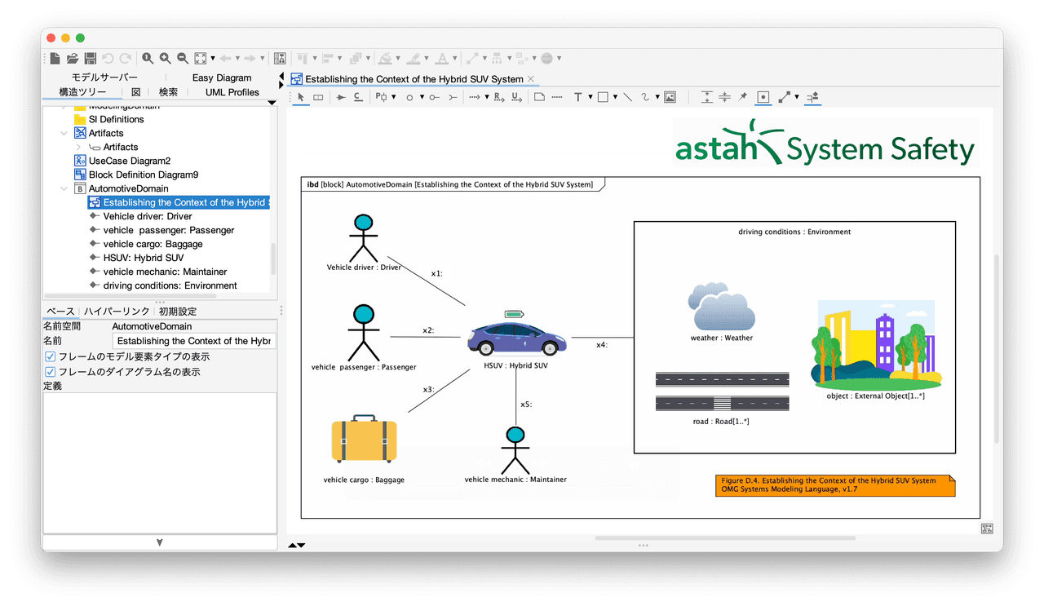
Task: Choose the Select arrow tool
Action: [300, 97]
